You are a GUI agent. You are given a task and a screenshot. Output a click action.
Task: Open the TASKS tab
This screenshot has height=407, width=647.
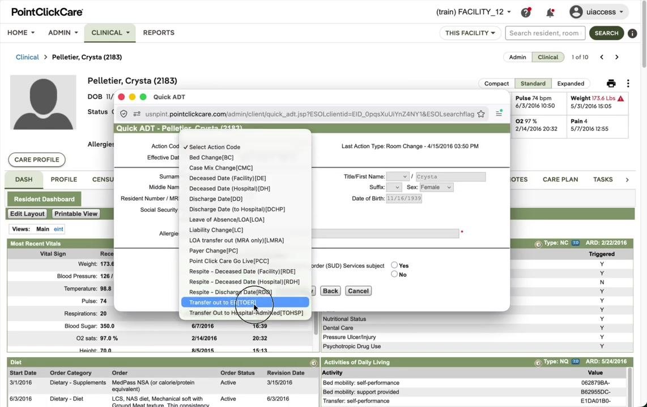coord(603,179)
